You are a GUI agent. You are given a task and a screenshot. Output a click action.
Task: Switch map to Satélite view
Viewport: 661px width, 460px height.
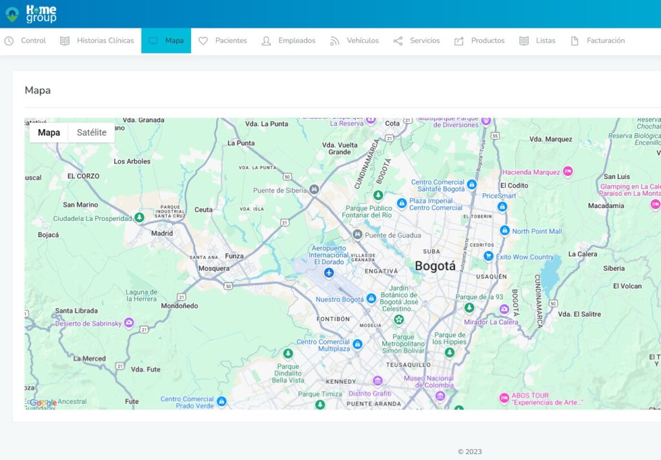[92, 132]
